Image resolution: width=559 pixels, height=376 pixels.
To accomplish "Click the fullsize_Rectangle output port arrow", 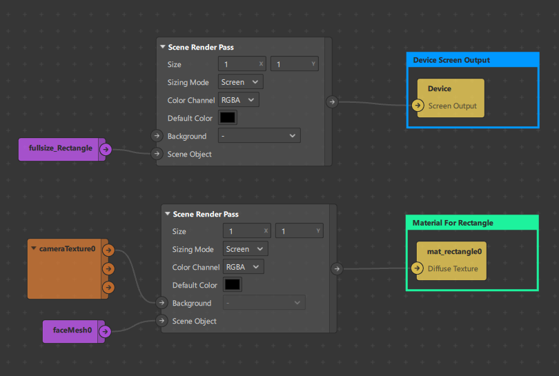I will tap(106, 149).
